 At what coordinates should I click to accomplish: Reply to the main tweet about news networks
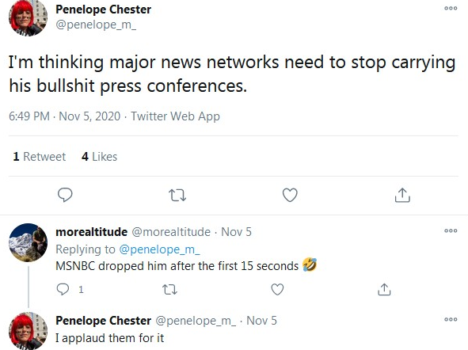(x=65, y=195)
